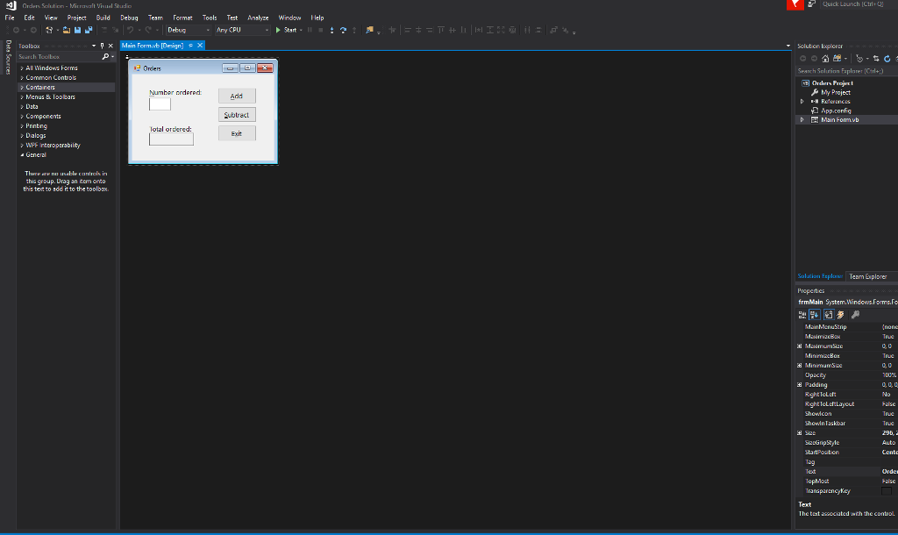Switch Properties panel to Categorized view
Viewport: 898px width, 535px height.
tap(804, 313)
